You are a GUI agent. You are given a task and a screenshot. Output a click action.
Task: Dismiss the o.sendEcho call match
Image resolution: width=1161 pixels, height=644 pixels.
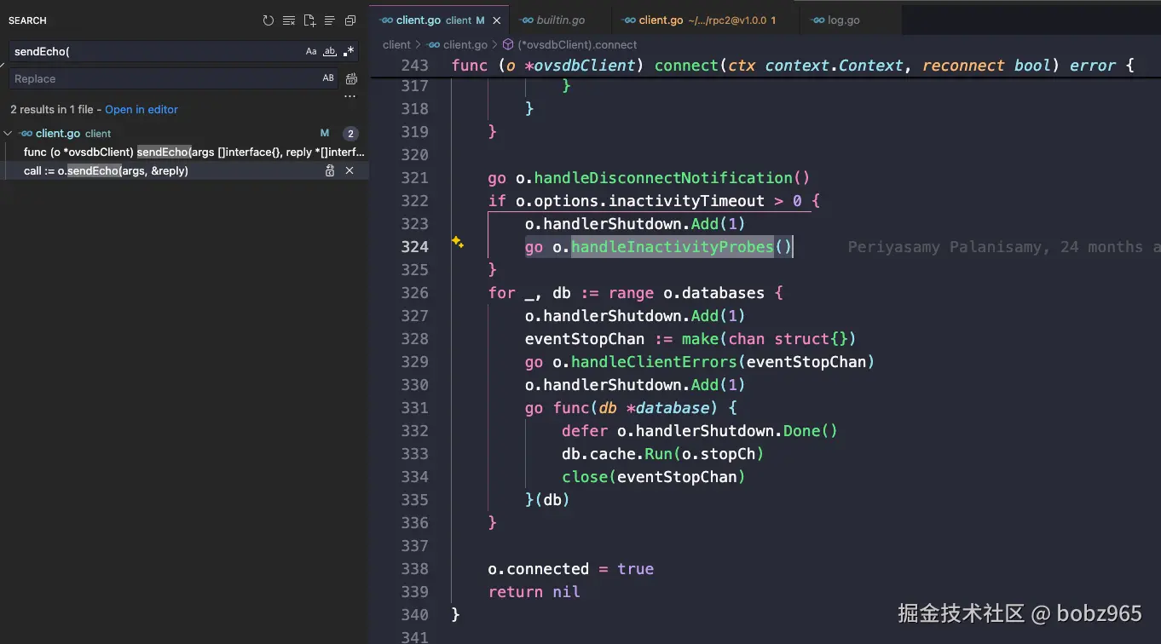click(x=349, y=170)
